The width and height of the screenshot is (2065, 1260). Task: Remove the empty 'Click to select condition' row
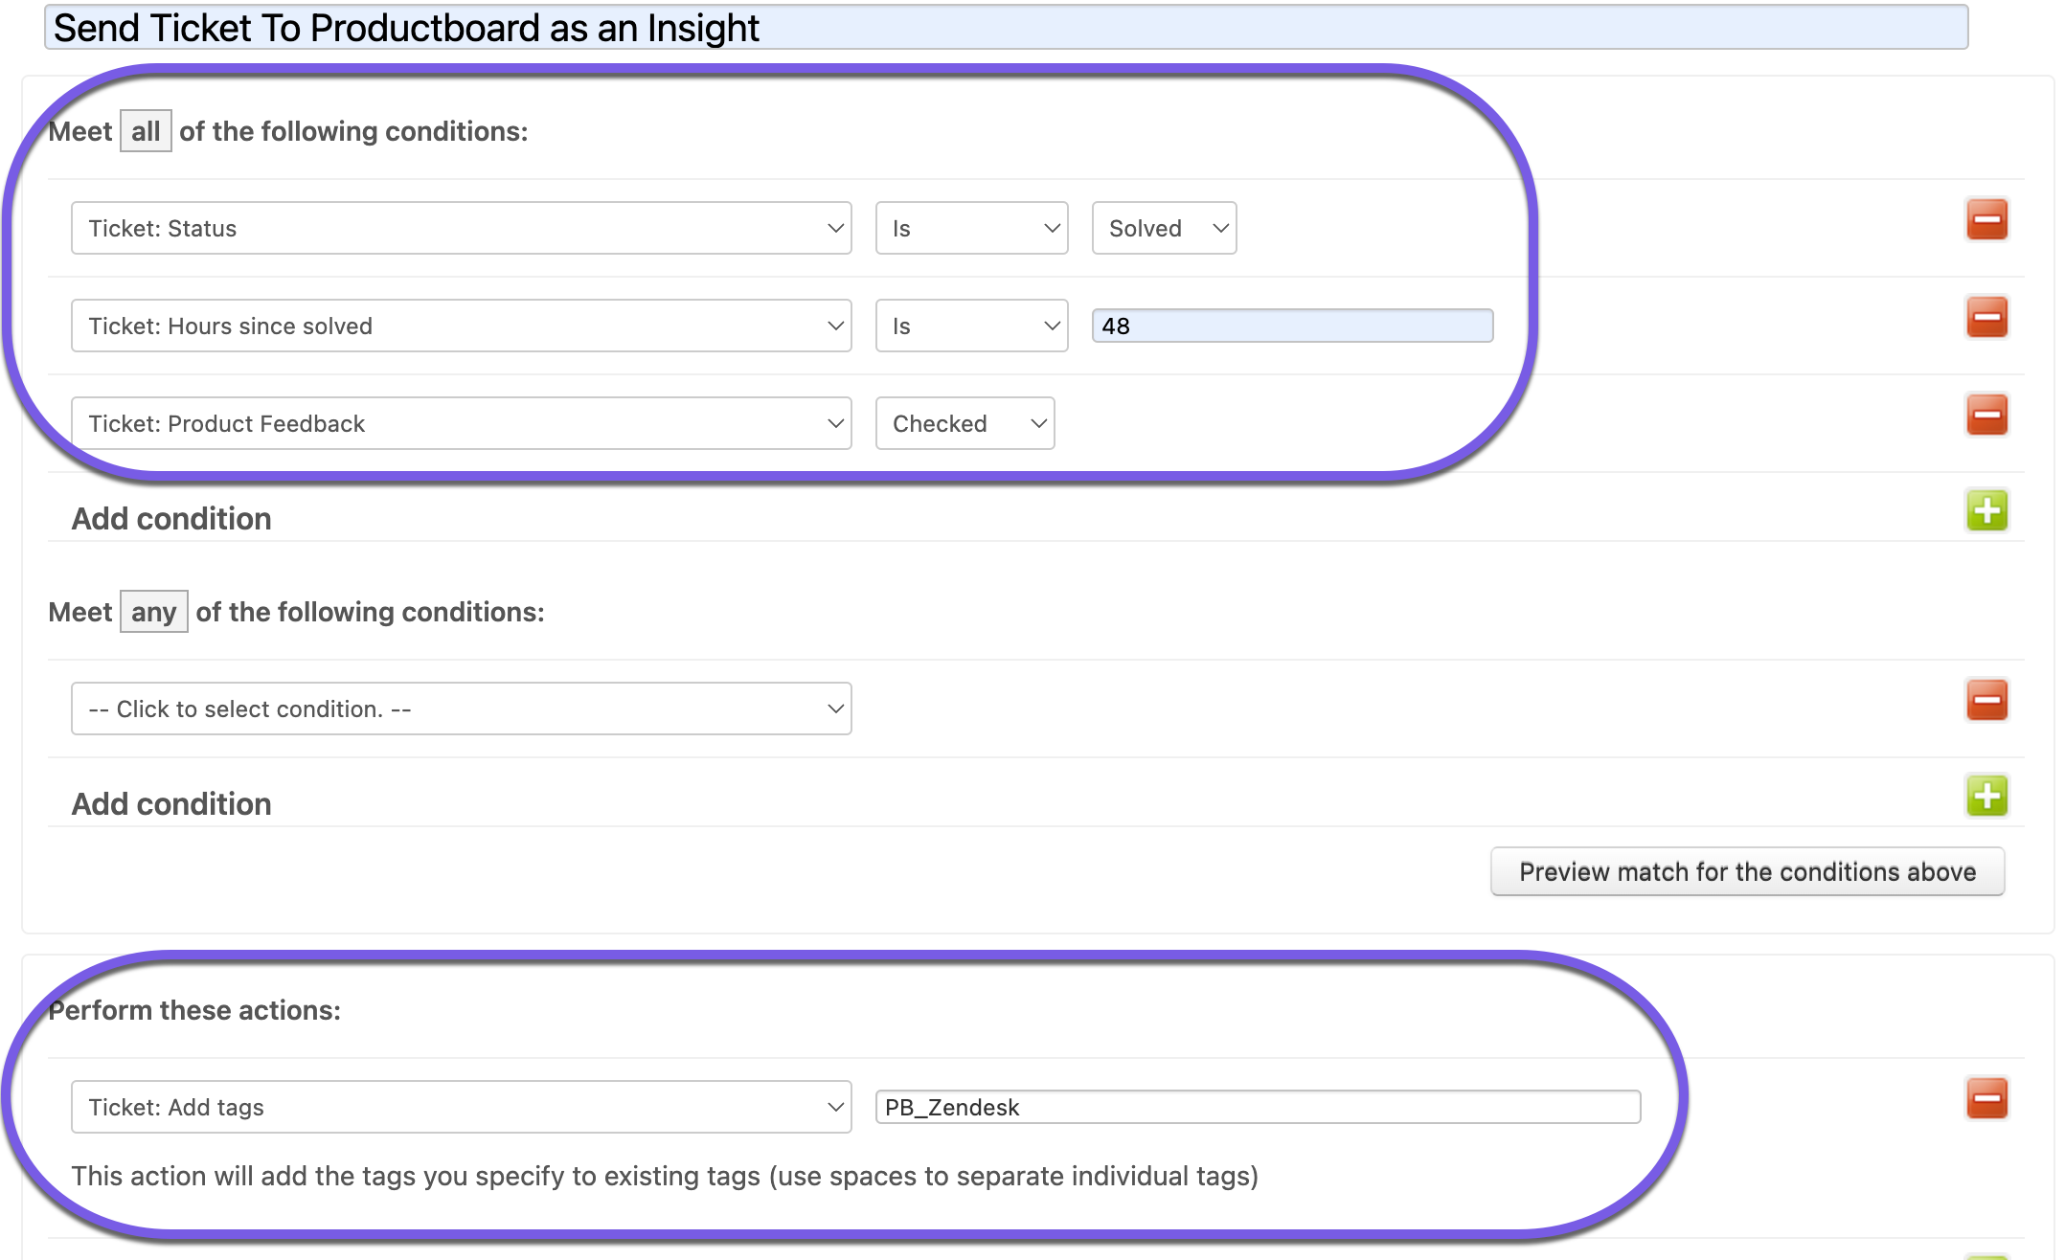[1986, 700]
